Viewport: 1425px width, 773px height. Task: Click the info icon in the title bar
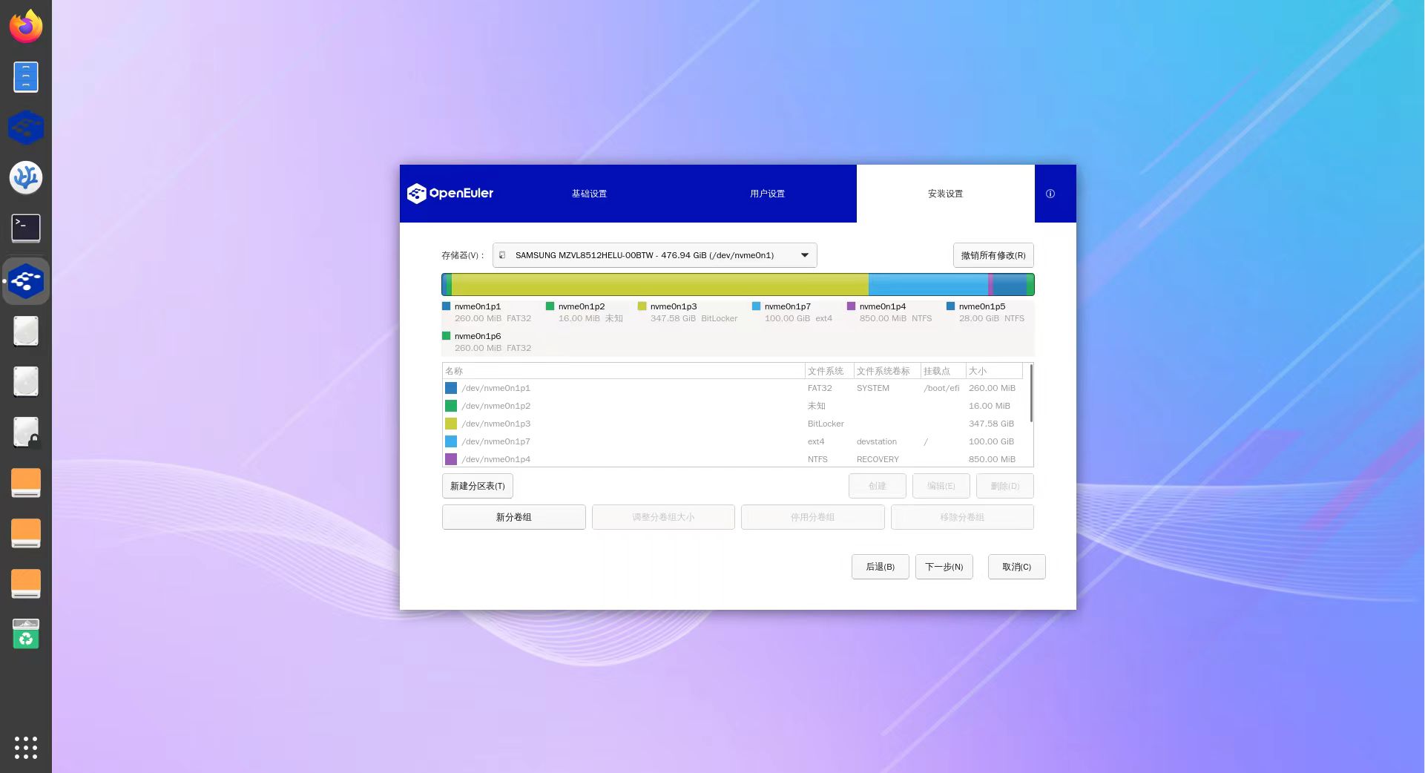point(1050,194)
